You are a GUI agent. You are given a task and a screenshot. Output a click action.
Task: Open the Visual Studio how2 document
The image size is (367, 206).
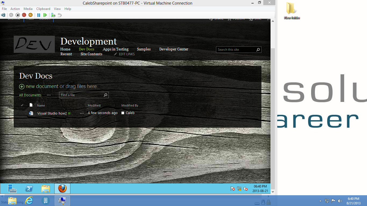pos(52,113)
